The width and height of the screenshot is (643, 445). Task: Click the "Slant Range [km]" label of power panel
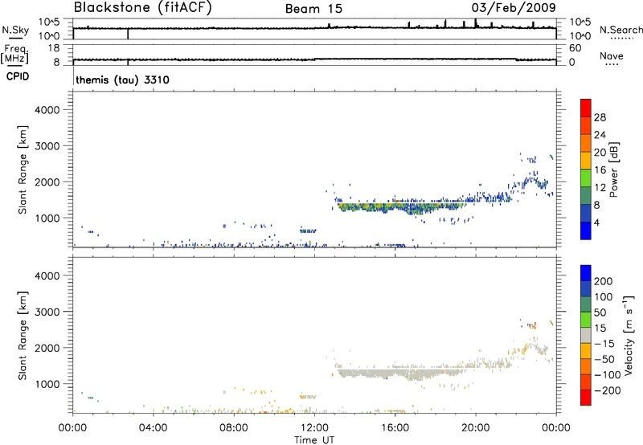click(x=23, y=169)
